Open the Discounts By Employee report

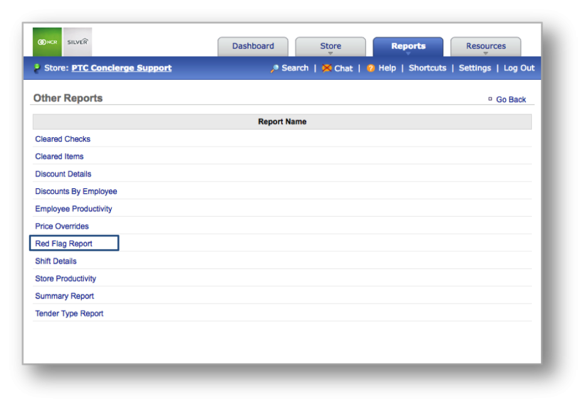[x=76, y=192]
